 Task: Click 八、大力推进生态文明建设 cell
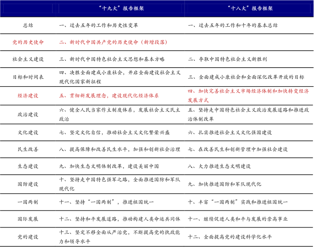219,166
